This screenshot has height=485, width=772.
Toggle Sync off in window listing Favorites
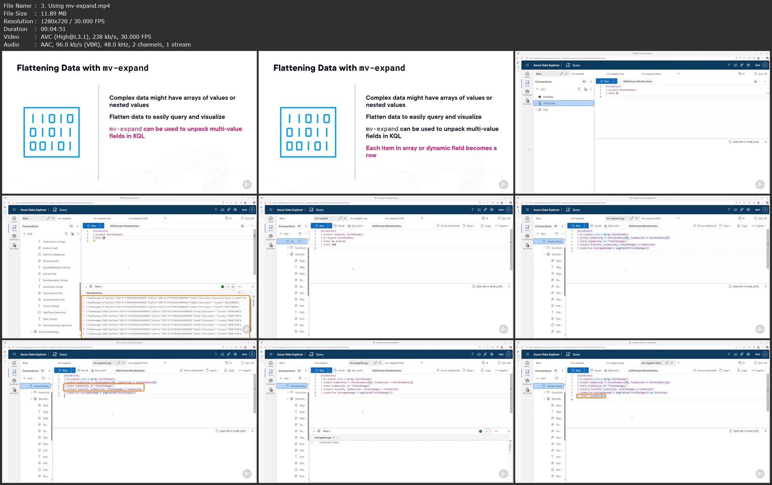click(760, 74)
